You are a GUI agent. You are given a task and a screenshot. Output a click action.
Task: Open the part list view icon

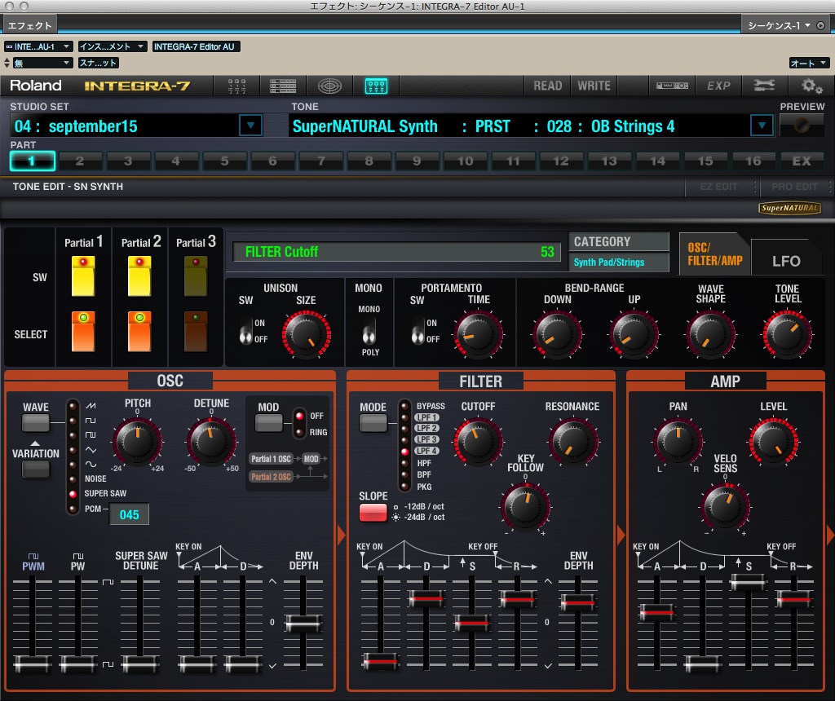283,86
